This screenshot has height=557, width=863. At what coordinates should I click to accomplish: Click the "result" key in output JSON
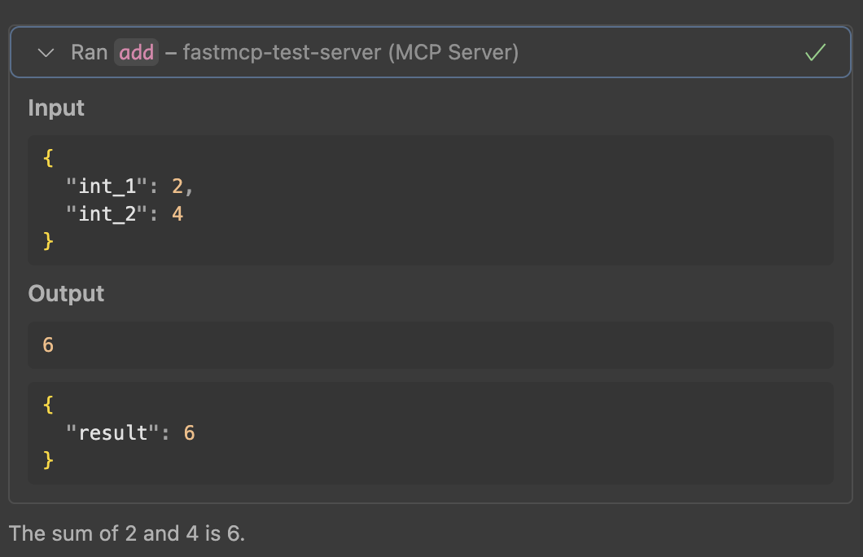click(x=112, y=432)
